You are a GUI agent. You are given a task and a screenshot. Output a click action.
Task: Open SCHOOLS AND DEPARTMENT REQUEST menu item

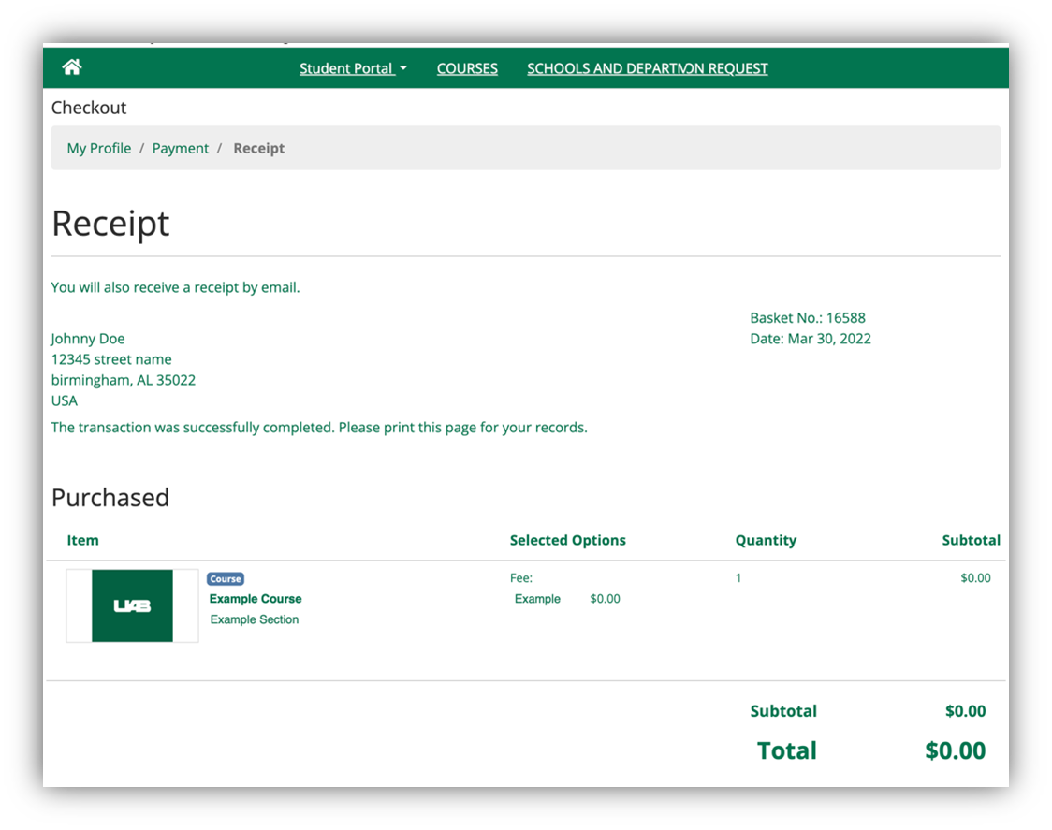click(x=647, y=68)
